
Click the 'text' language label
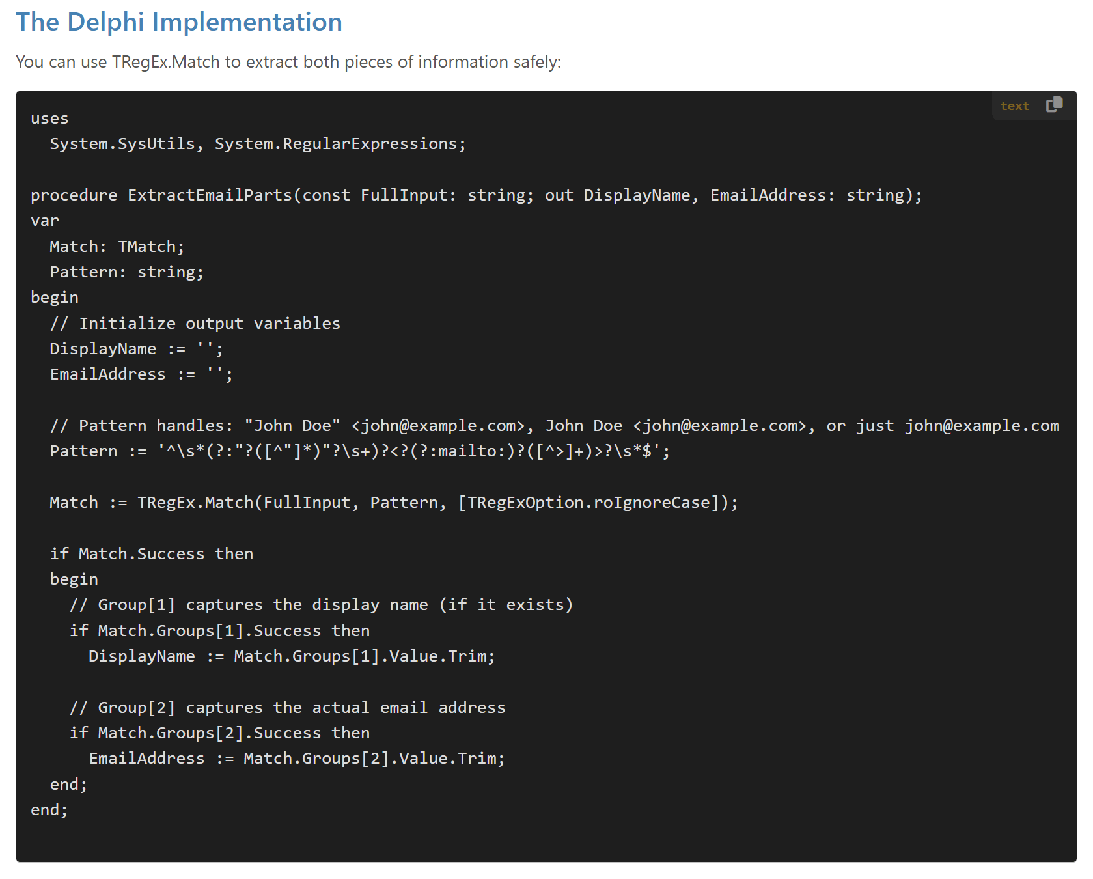click(x=1014, y=105)
